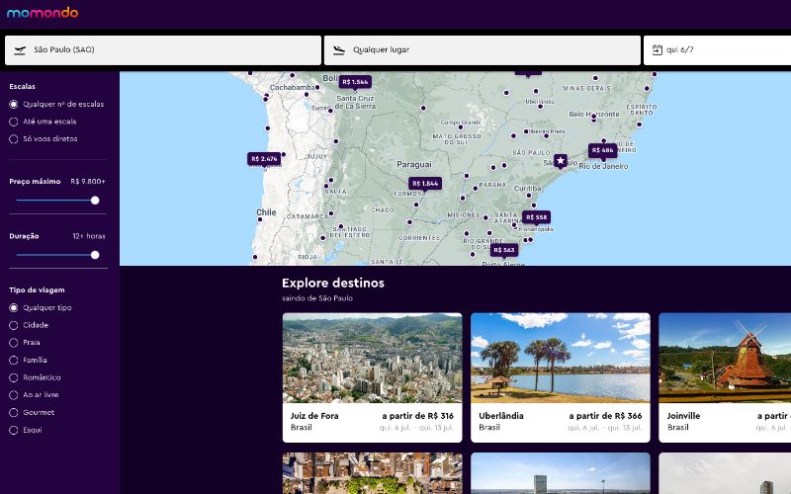Image resolution: width=791 pixels, height=494 pixels.
Task: Click the Paraguai label on map
Action: point(414,164)
